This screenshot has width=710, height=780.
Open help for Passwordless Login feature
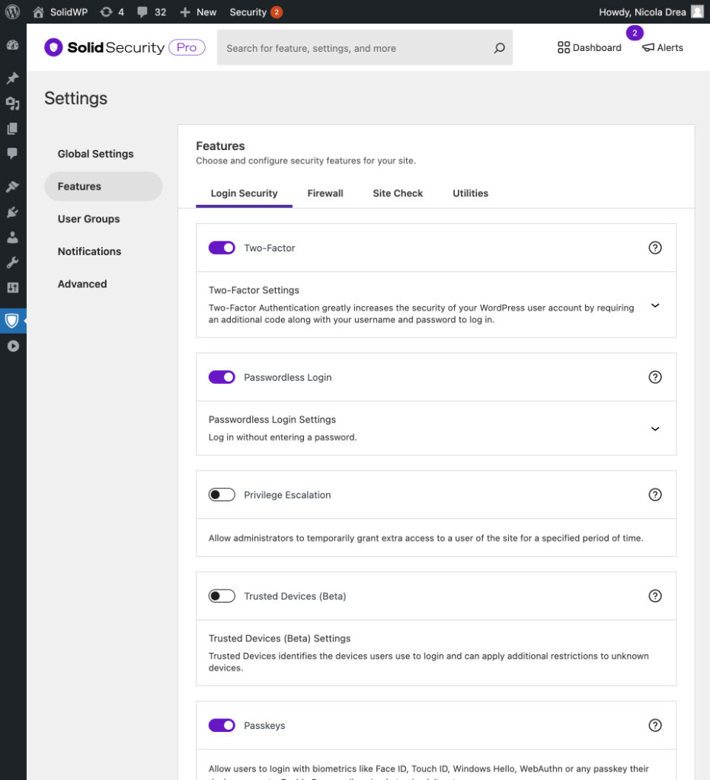click(x=654, y=377)
